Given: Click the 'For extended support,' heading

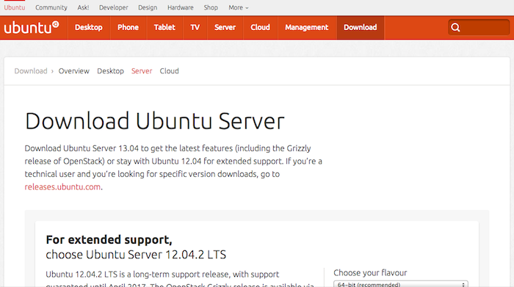Looking at the screenshot, I should coord(109,240).
